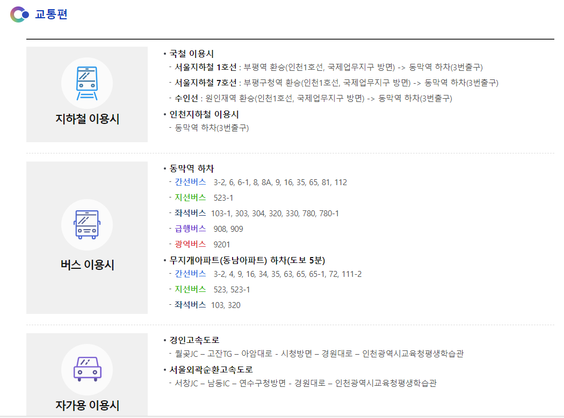The height and width of the screenshot is (418, 564).
Task: Click the 교통편 heading text
Action: pos(52,14)
